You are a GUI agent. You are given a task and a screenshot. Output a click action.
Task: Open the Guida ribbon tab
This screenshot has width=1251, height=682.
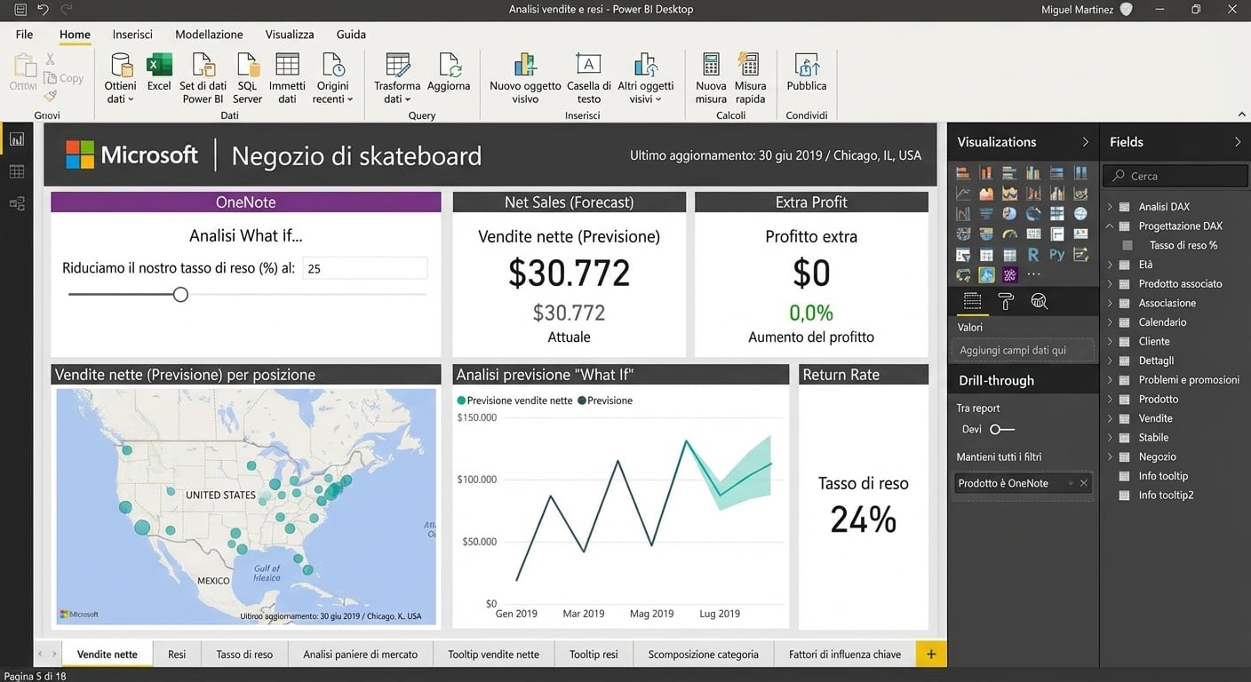pos(351,35)
